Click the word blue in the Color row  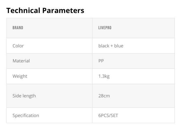(119, 46)
